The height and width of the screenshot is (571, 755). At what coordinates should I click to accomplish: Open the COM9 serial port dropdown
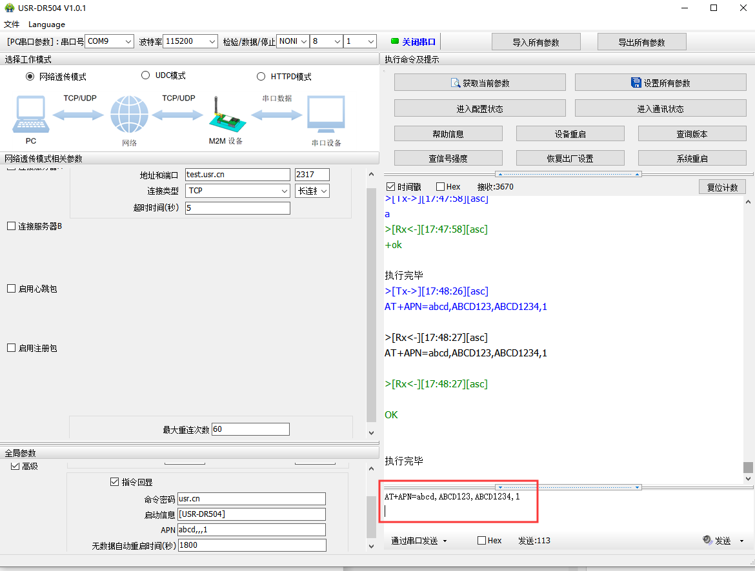tap(109, 41)
